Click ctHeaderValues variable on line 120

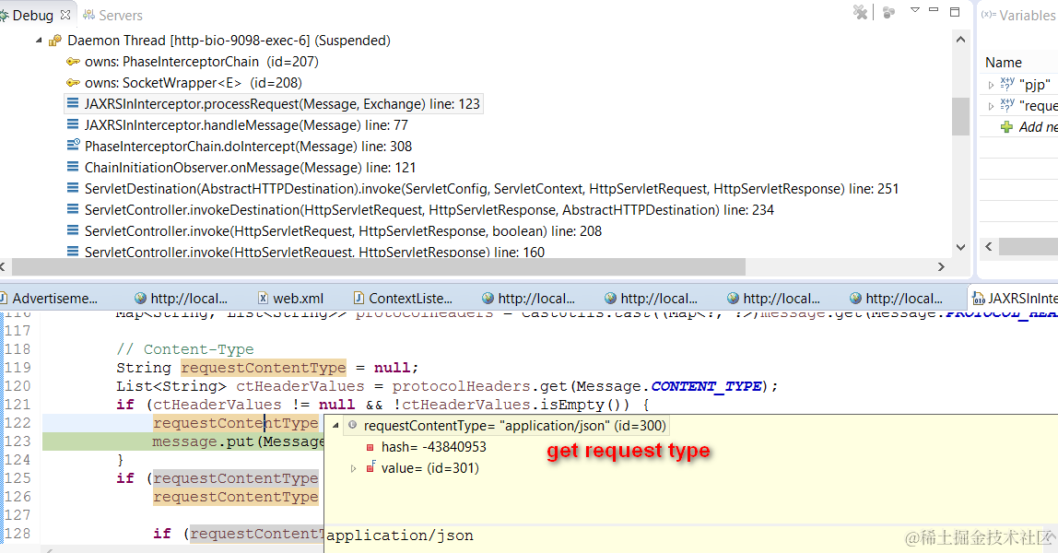[300, 386]
